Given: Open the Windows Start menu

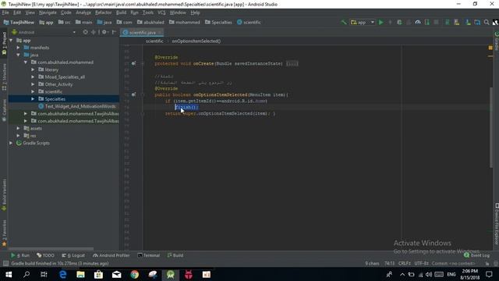Looking at the screenshot, I should tap(9, 274).
